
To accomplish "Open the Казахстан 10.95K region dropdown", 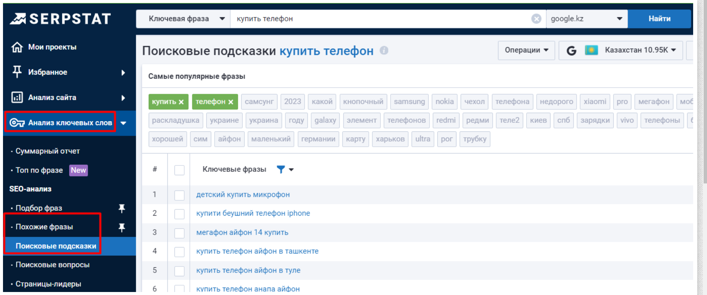I will (x=621, y=50).
